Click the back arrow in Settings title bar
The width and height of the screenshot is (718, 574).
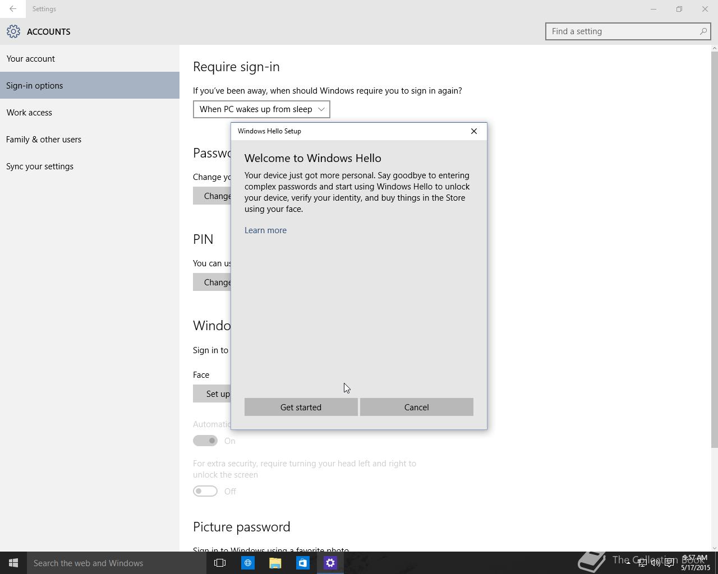[x=12, y=9]
